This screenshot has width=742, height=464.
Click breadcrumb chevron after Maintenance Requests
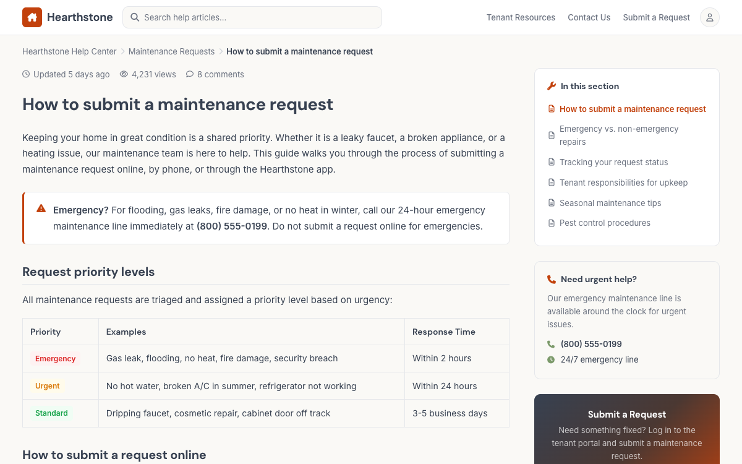tap(221, 51)
